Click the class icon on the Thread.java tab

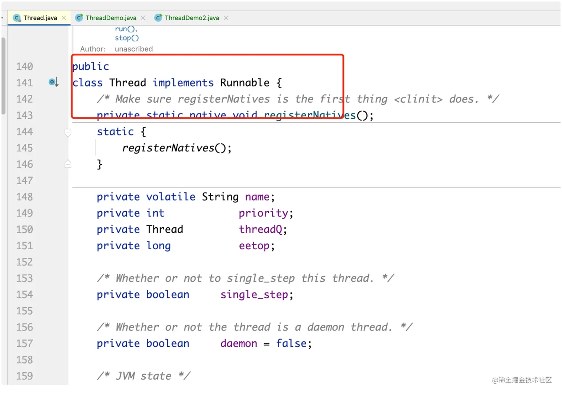tap(16, 18)
